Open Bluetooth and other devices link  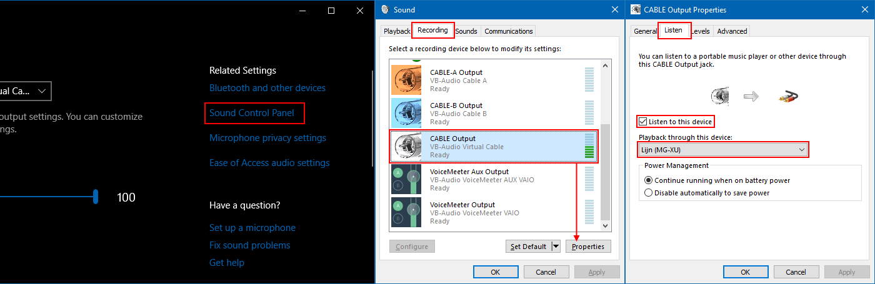(267, 88)
